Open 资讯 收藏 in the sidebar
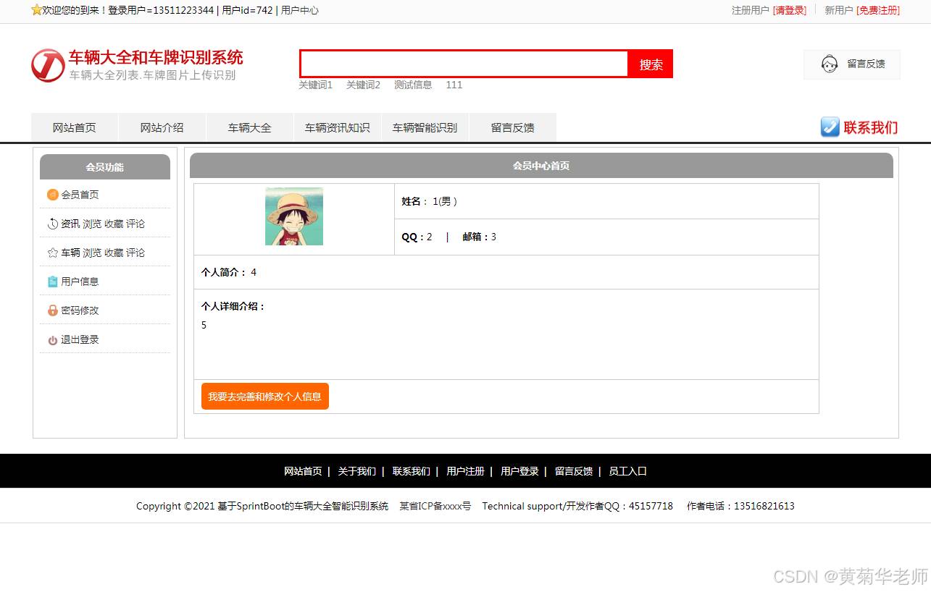The height and width of the screenshot is (592, 931). pos(114,224)
